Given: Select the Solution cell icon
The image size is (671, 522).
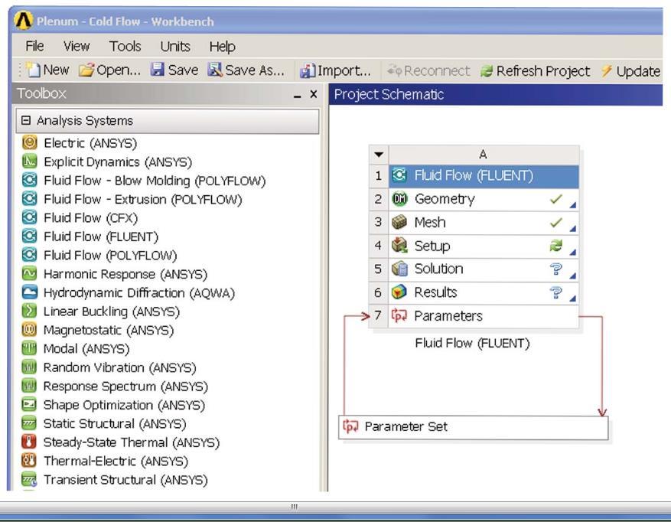Looking at the screenshot, I should point(399,269).
